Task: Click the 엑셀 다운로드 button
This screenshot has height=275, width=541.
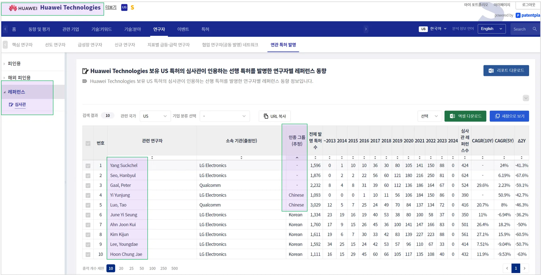Action: 465,116
